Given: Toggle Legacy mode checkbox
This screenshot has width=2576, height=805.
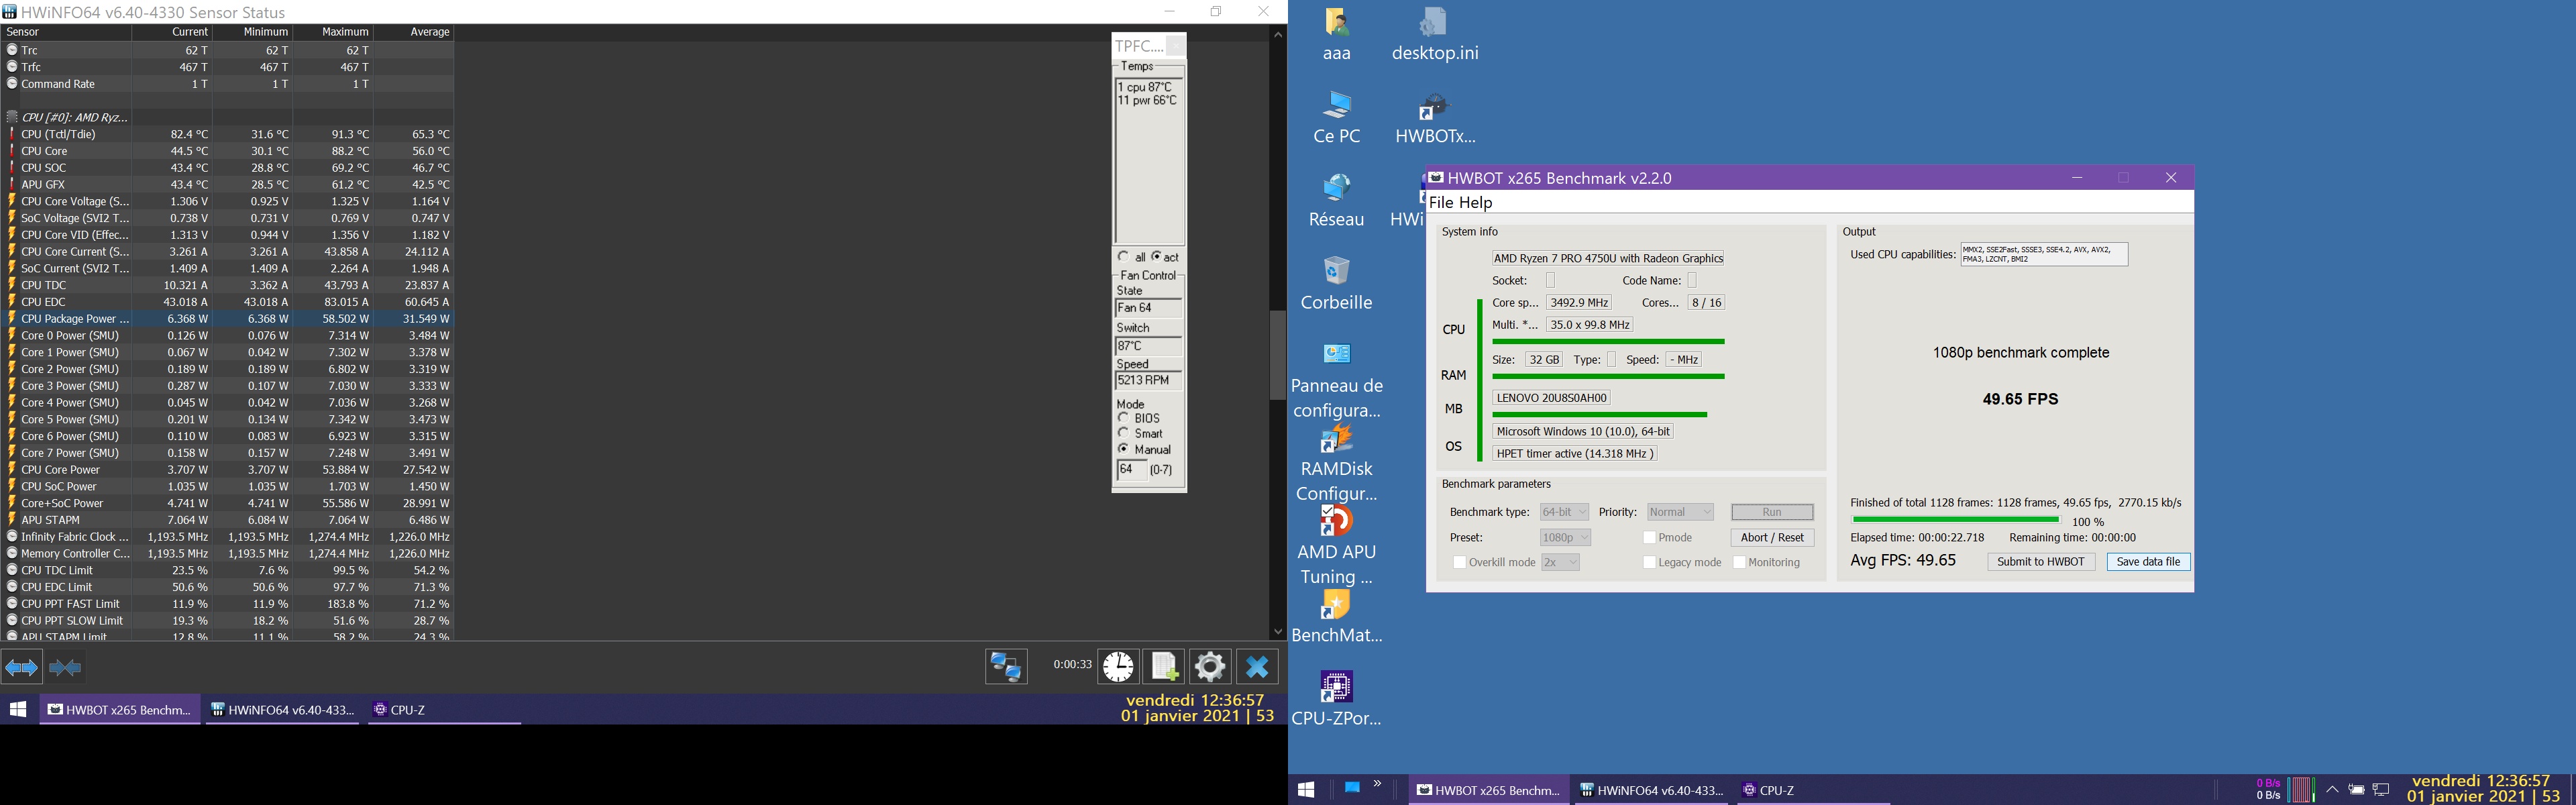Looking at the screenshot, I should pos(1649,563).
